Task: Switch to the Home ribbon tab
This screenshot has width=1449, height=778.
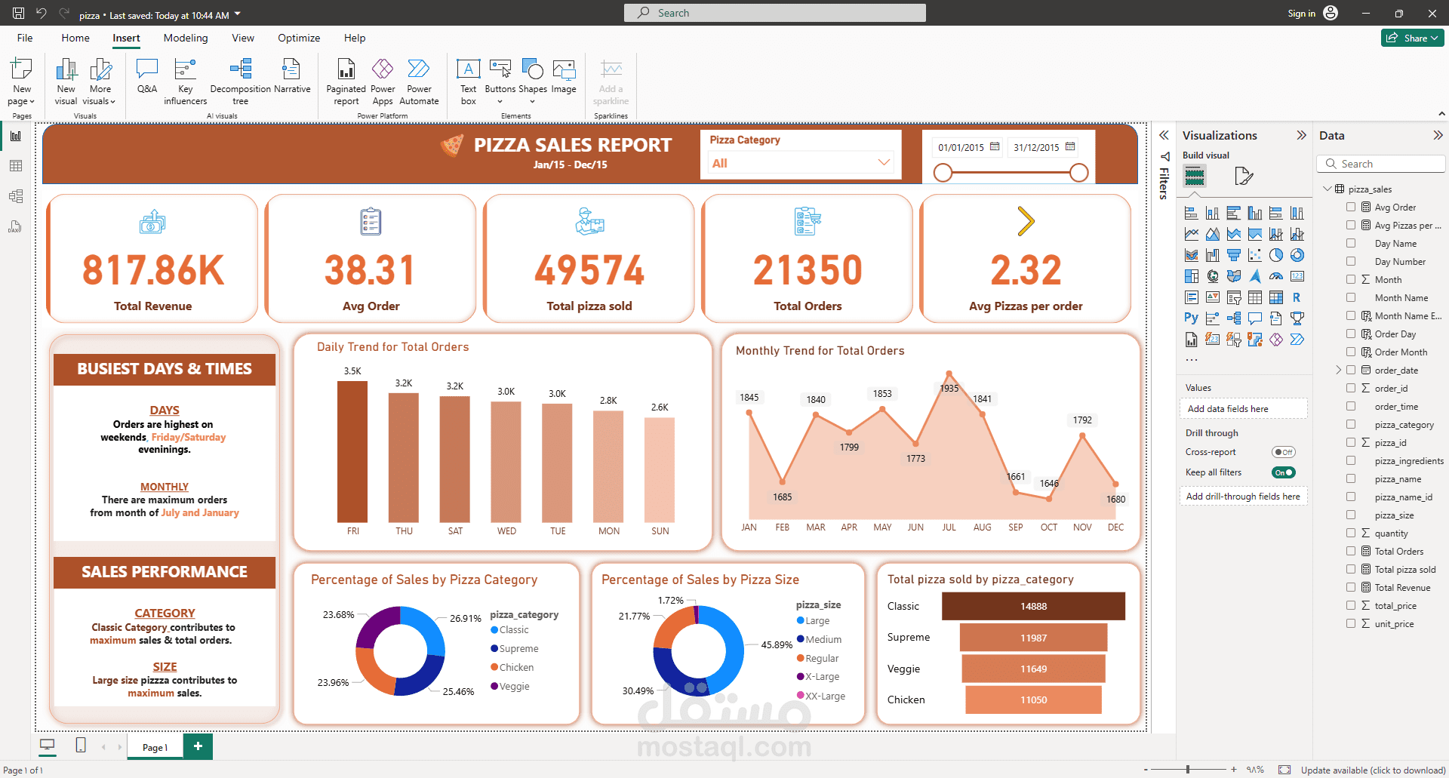Action: [75, 38]
